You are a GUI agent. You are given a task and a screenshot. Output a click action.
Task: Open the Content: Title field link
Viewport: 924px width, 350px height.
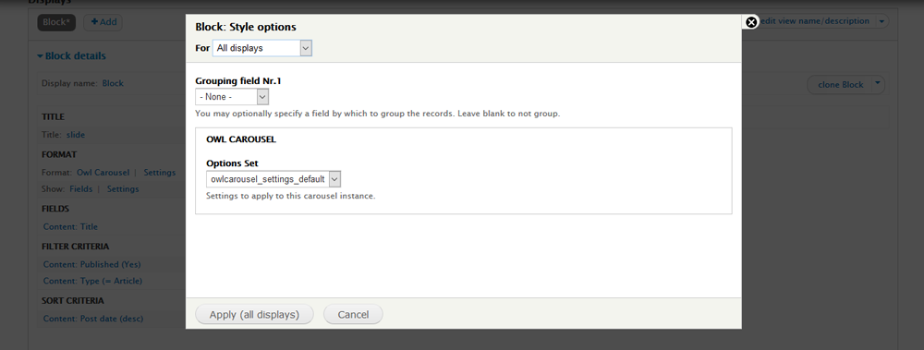71,227
